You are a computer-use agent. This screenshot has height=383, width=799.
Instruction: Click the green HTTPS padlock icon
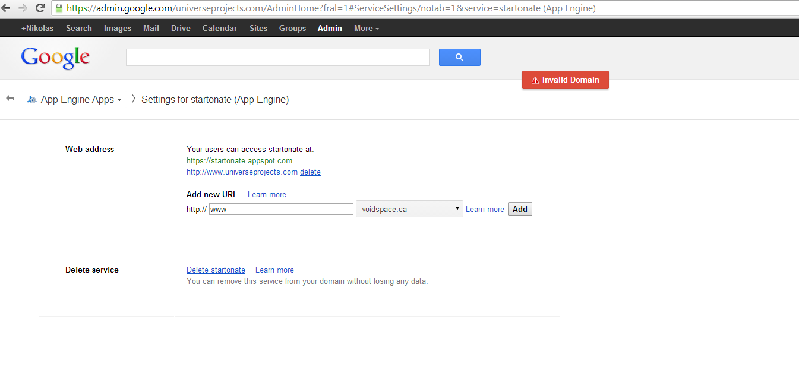pos(59,8)
